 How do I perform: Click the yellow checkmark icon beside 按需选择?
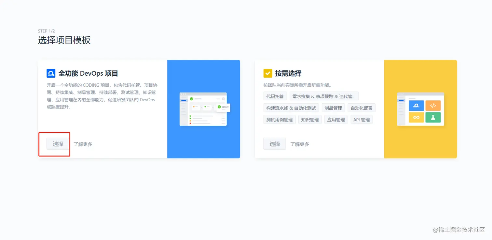(268, 73)
